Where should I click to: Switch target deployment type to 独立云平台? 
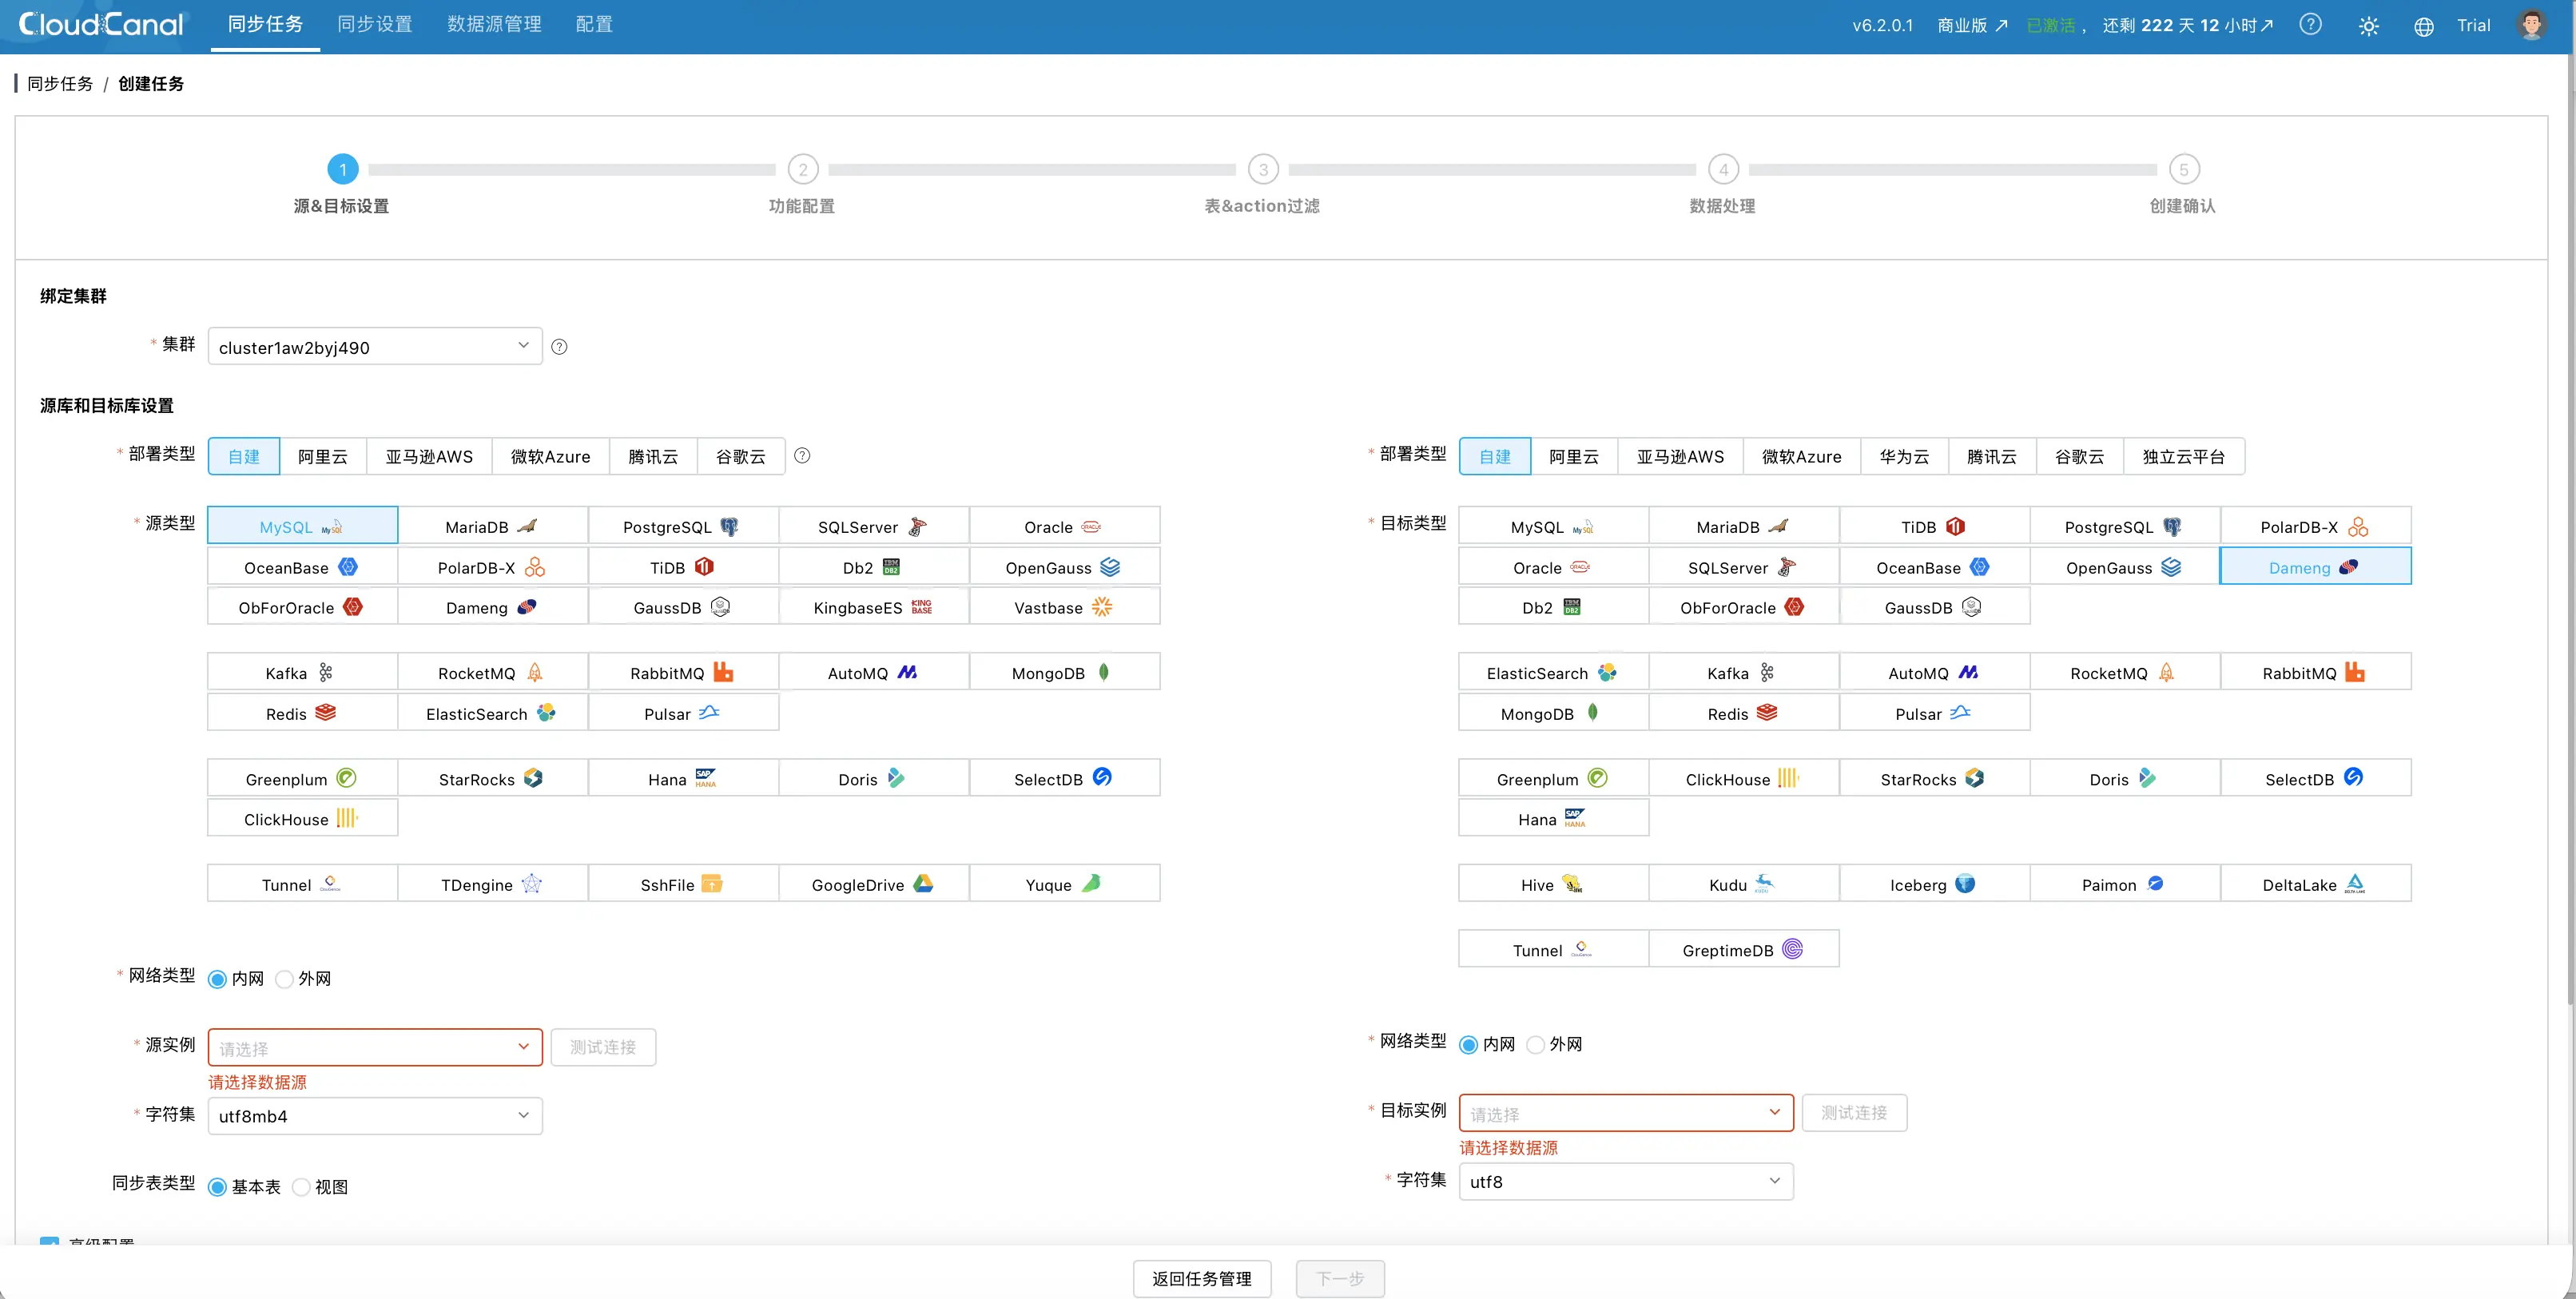click(x=2184, y=456)
